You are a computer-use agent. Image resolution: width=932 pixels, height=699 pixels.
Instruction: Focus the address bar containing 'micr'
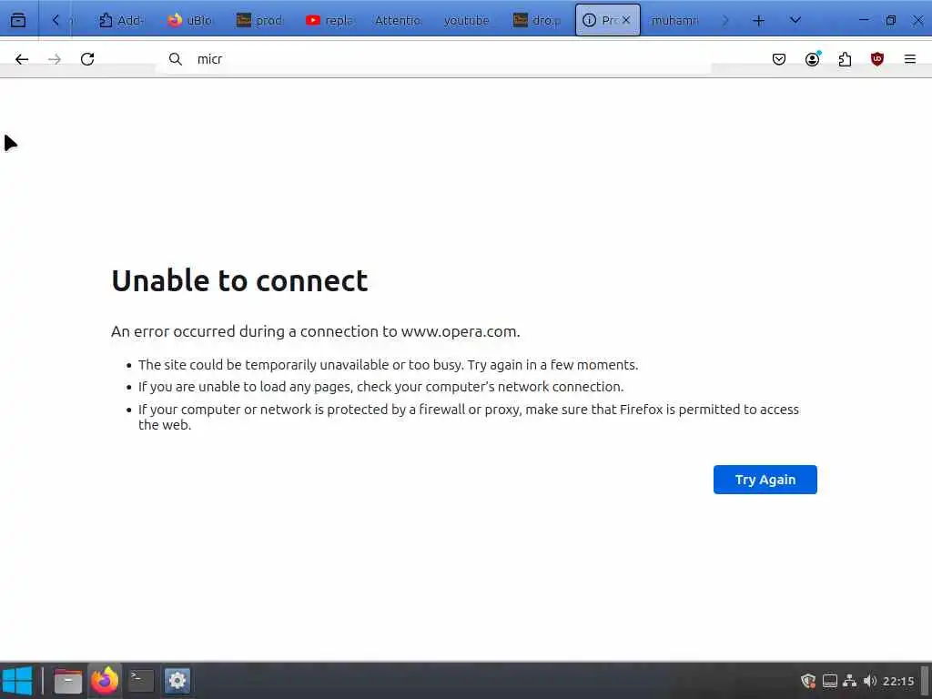pos(434,59)
